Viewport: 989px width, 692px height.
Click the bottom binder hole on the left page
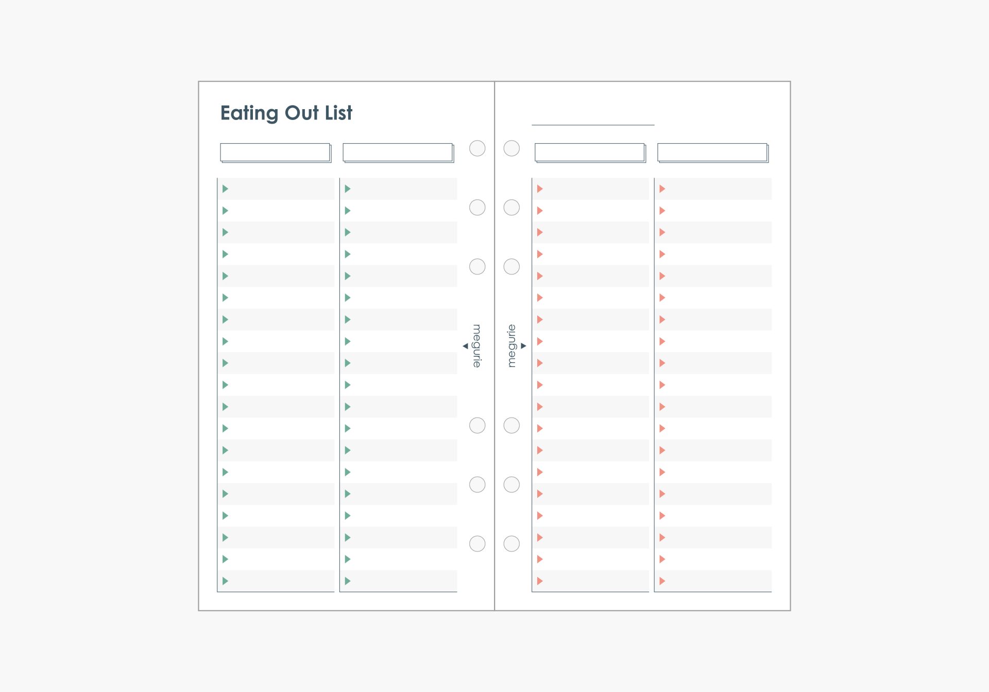478,544
